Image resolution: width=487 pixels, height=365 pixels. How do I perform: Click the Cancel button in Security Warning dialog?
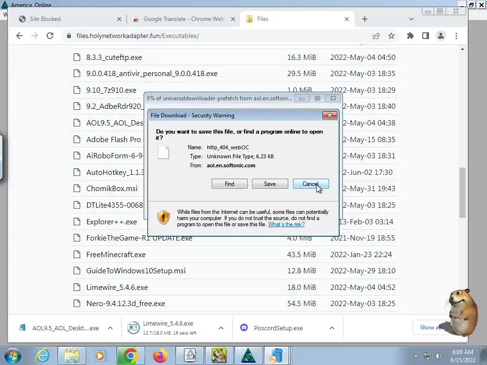point(311,184)
